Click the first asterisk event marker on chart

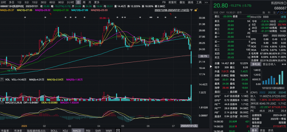point(25,18)
